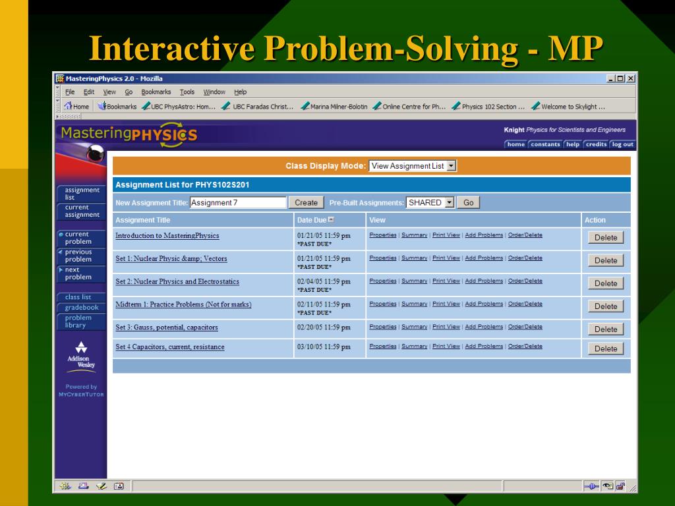Click the log out tab
Screen dimensions: 675x506
[x=622, y=144]
